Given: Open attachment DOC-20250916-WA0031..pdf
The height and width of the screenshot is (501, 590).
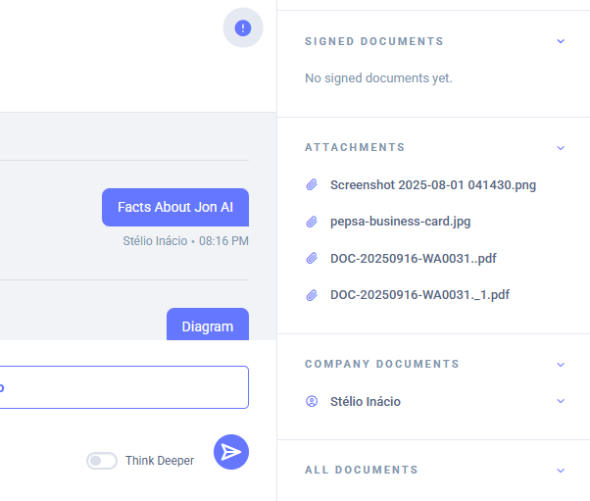Looking at the screenshot, I should pyautogui.click(x=414, y=259).
